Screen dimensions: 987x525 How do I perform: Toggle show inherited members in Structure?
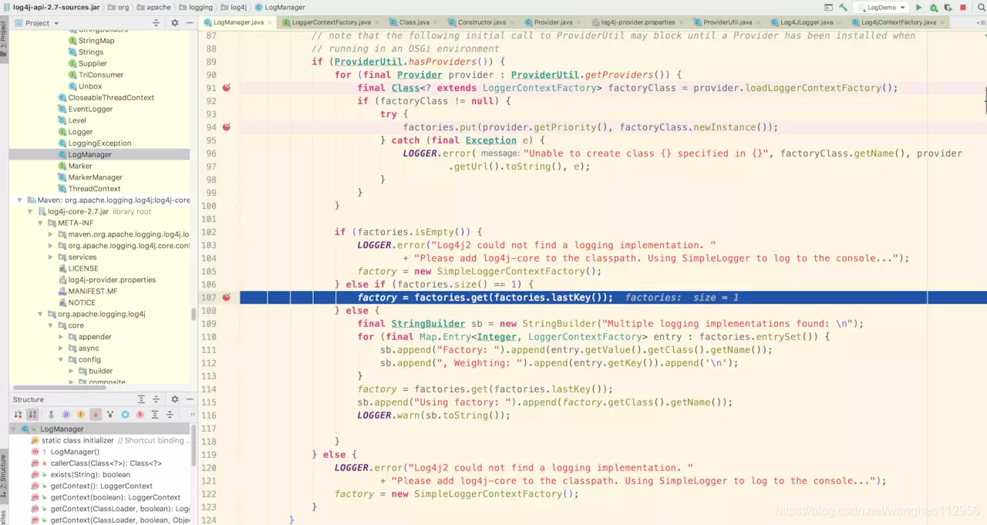coord(51,415)
